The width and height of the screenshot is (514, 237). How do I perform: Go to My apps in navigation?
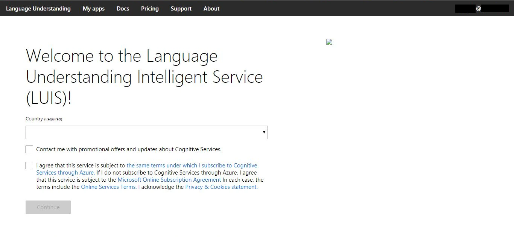click(94, 8)
